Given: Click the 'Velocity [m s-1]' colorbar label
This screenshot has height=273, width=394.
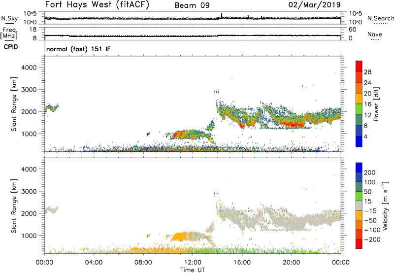Looking at the screenshot, I should 385,205.
